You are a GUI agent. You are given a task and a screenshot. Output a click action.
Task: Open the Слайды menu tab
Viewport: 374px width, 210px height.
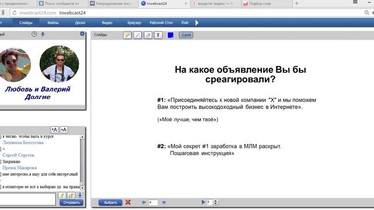[26, 23]
